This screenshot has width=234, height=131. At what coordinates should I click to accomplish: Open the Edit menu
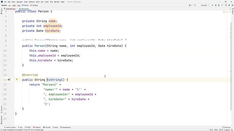pos(9,2)
